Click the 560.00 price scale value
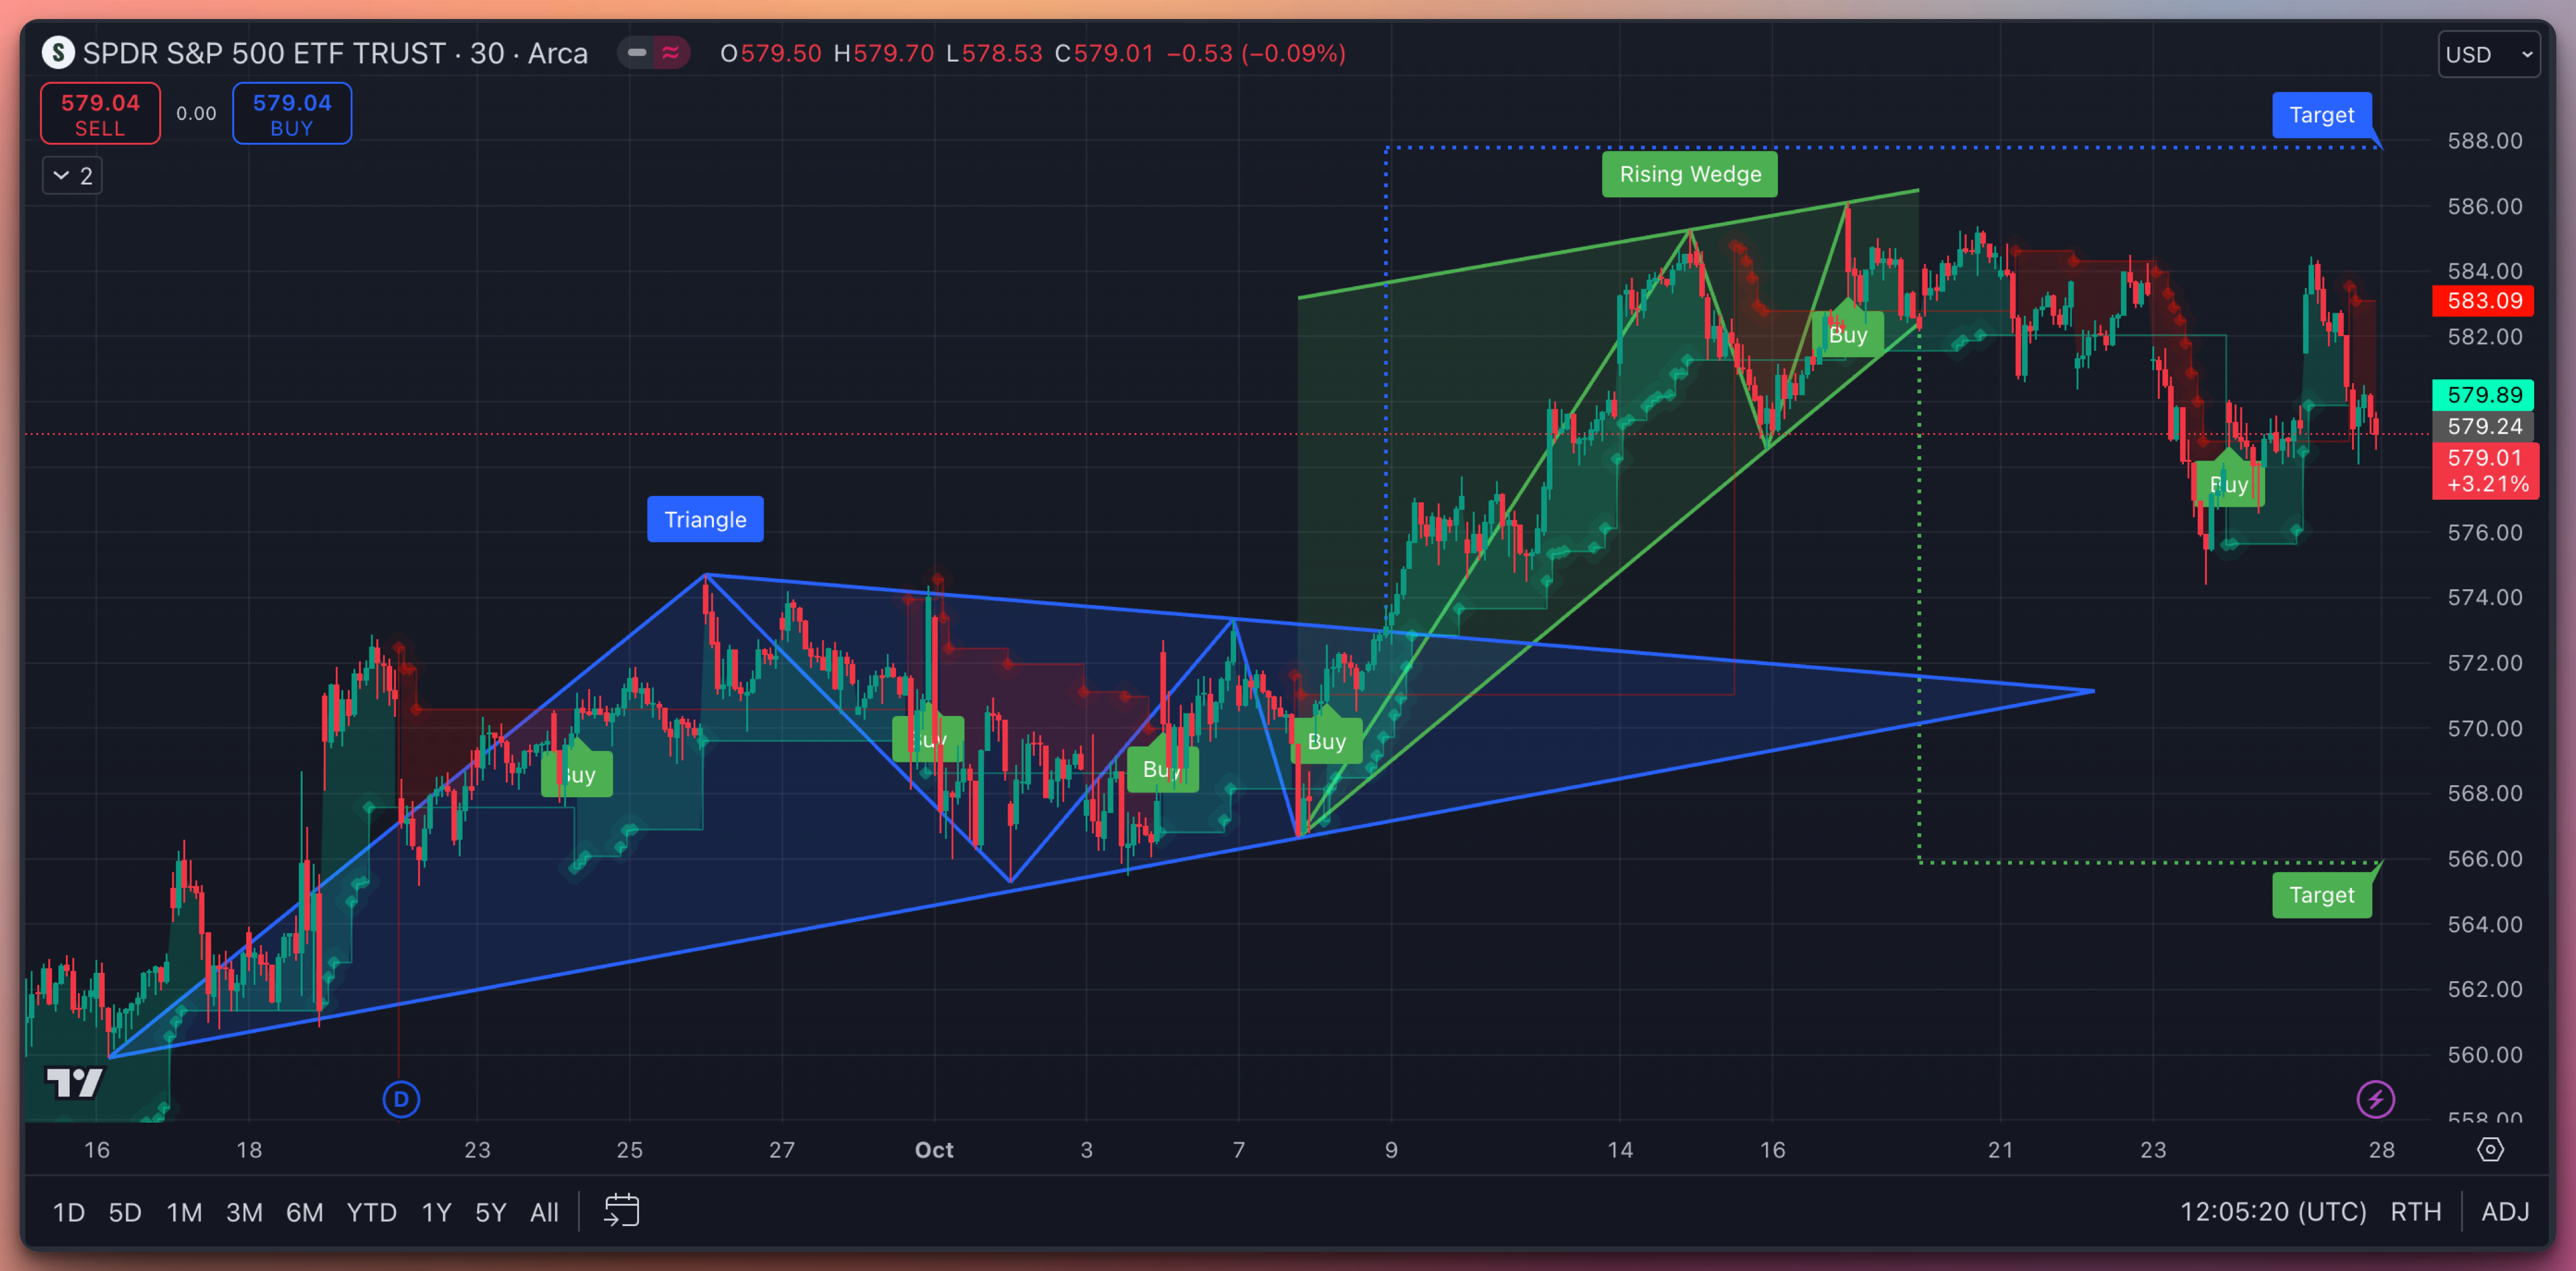Screen dimensions: 2576x1271 click(2484, 1054)
